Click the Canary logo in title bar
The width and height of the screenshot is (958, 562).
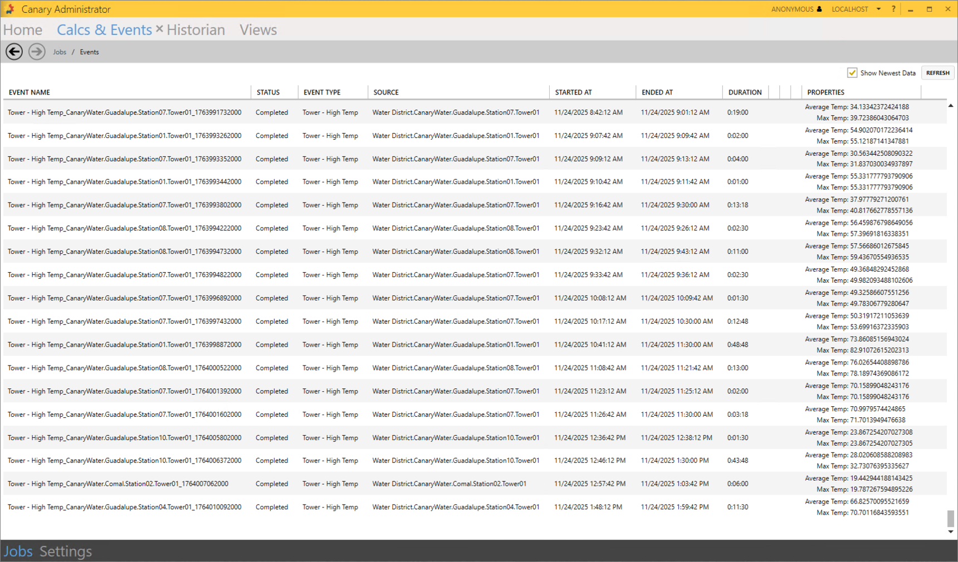[x=9, y=9]
